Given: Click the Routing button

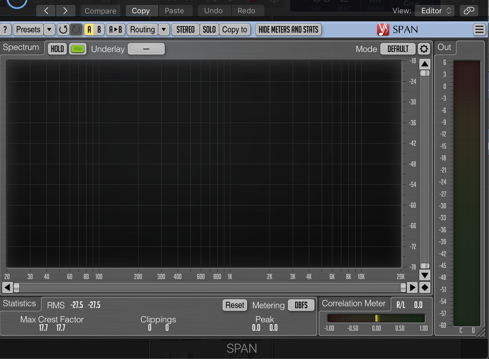Looking at the screenshot, I should (x=142, y=29).
